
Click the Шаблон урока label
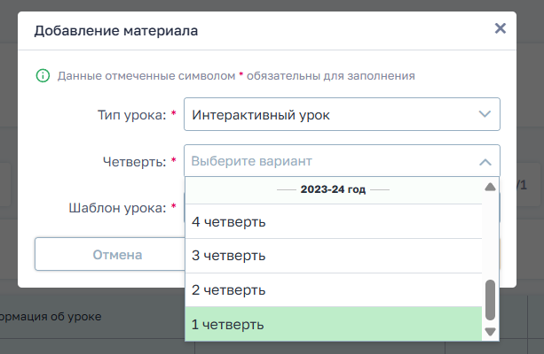[116, 208]
